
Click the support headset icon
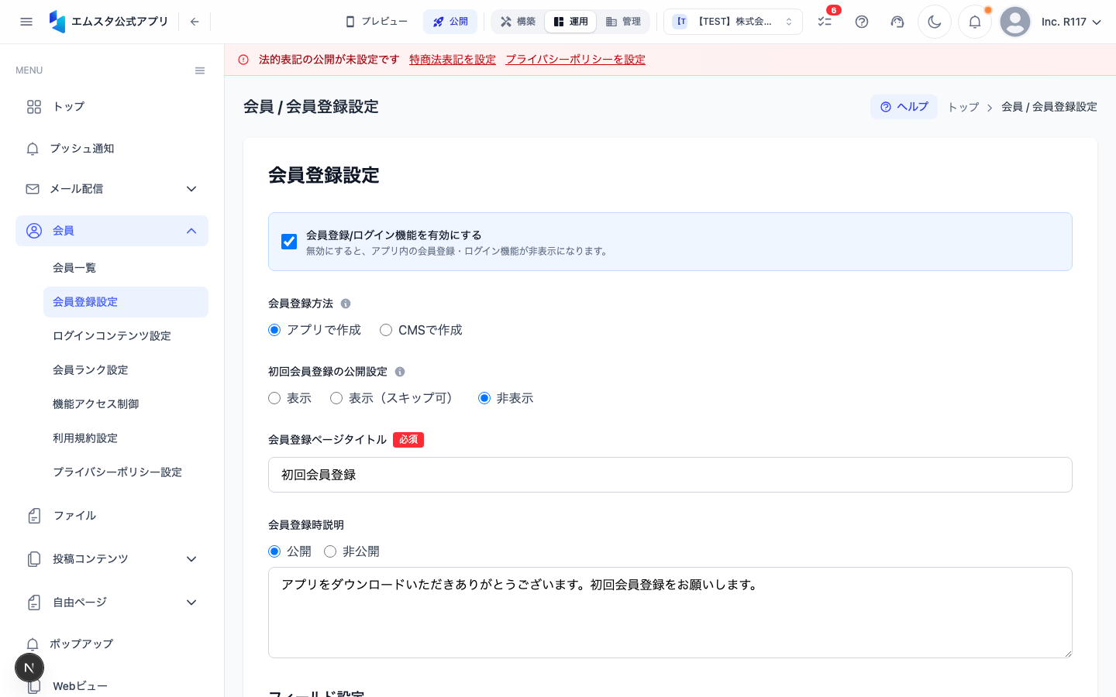click(x=897, y=22)
